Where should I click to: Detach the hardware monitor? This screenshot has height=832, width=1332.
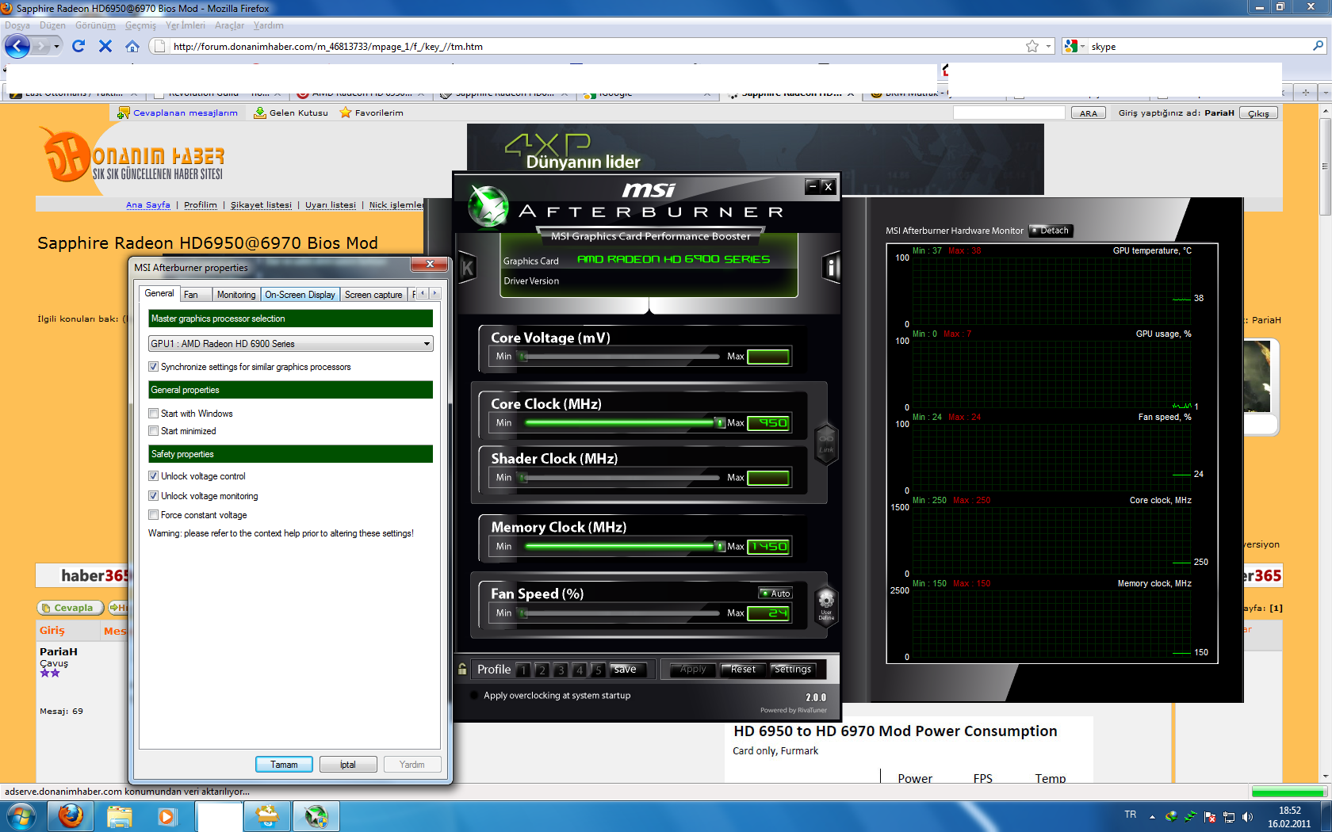tap(1050, 231)
